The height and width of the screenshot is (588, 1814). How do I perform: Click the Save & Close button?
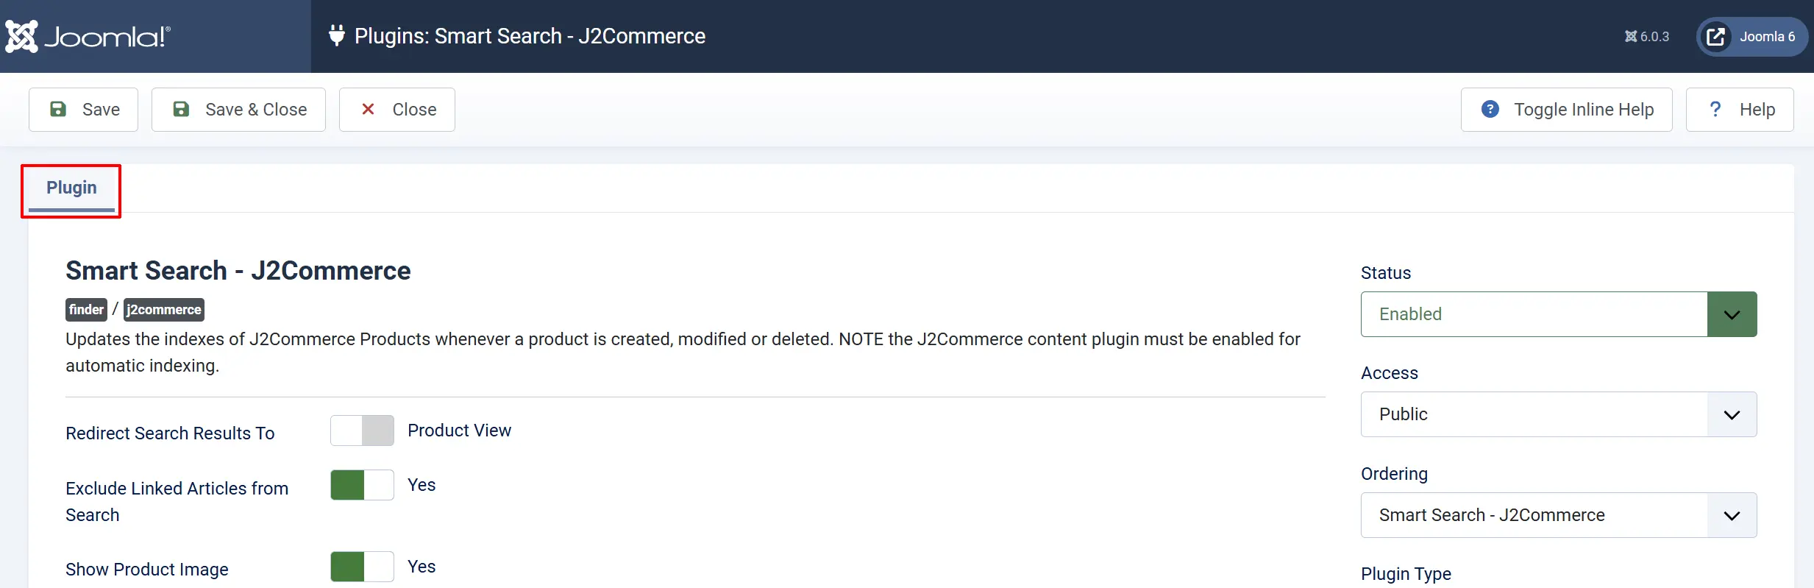click(238, 110)
